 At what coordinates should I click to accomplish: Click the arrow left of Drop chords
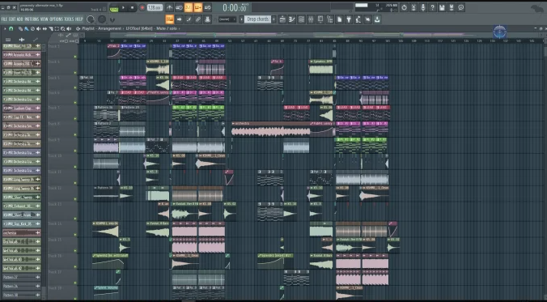(241, 19)
